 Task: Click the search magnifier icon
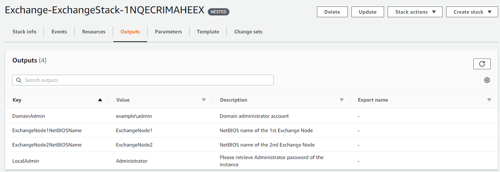pyautogui.click(x=19, y=80)
